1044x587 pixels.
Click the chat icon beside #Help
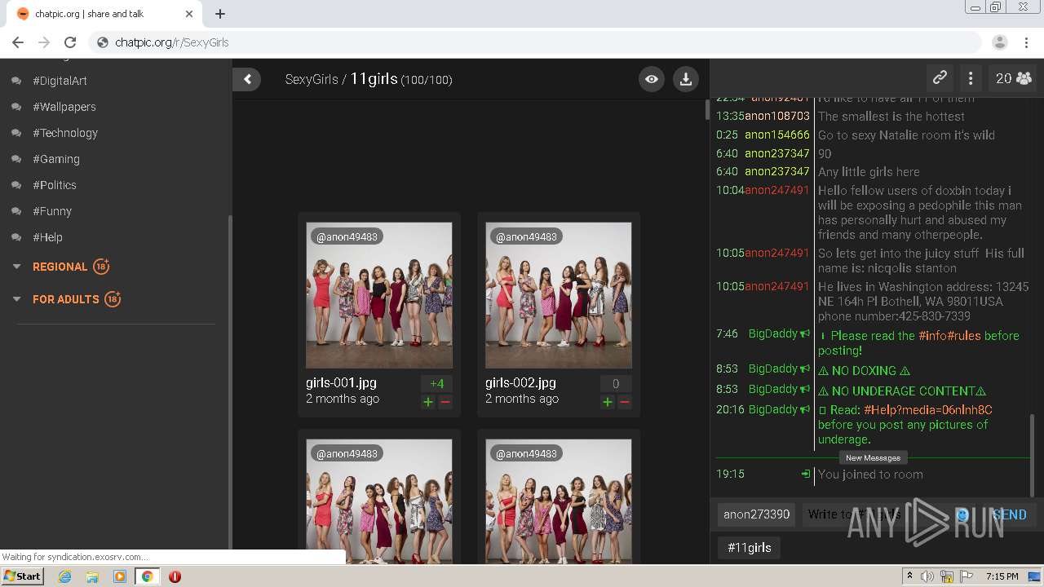(x=16, y=237)
